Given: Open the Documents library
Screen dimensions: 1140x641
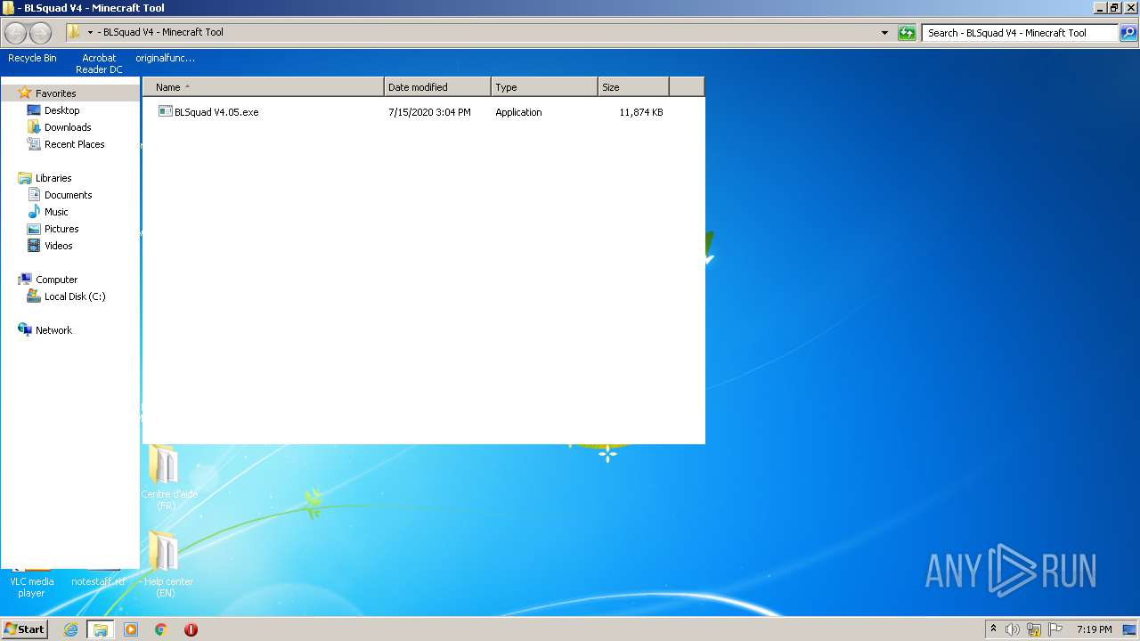Looking at the screenshot, I should [69, 195].
